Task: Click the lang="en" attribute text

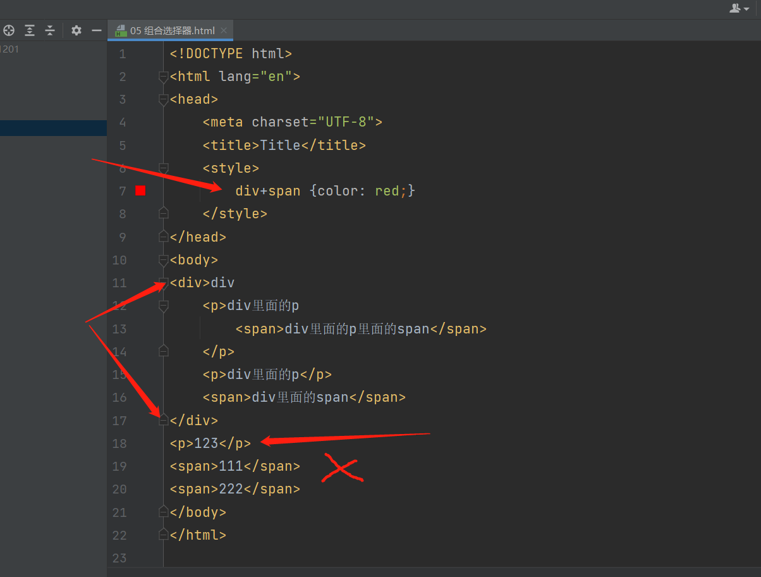Action: 255,77
